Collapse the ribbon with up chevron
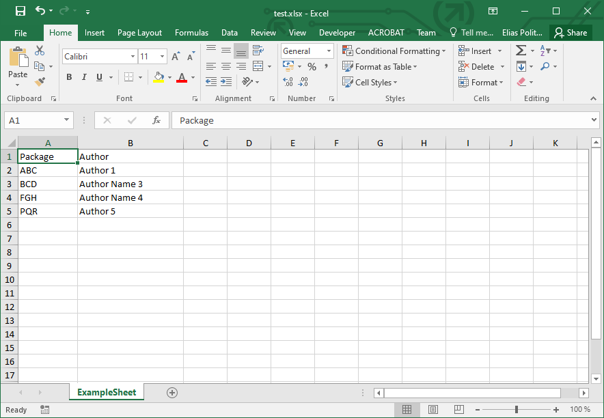 coord(593,99)
